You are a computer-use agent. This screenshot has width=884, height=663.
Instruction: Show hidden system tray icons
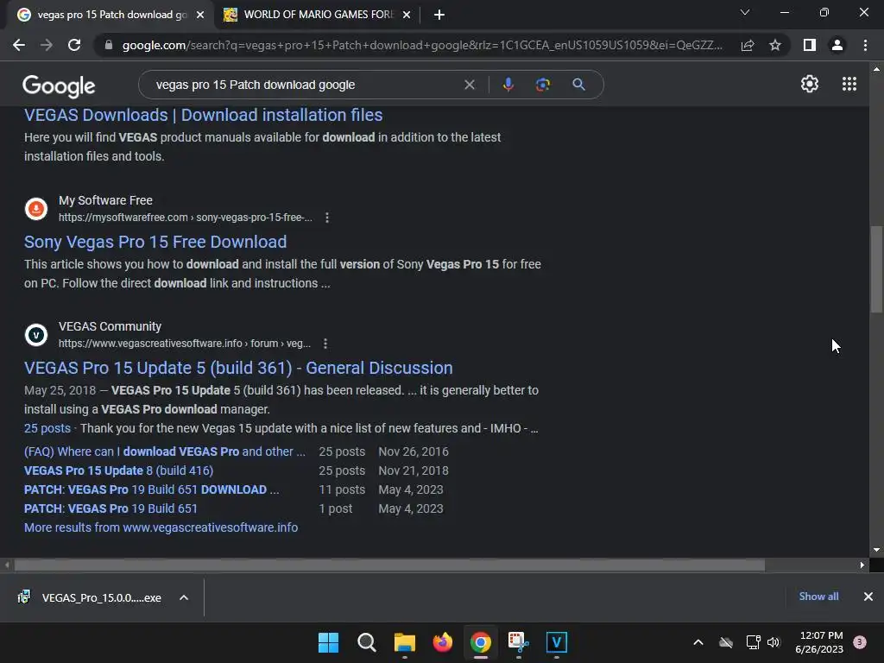[698, 642]
